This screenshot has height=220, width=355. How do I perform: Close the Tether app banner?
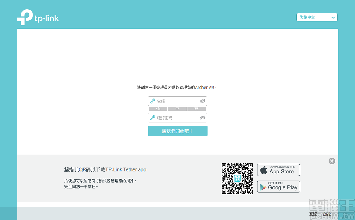point(332,161)
